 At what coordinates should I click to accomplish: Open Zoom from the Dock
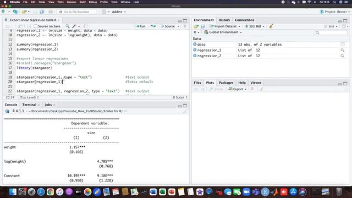tap(246, 192)
